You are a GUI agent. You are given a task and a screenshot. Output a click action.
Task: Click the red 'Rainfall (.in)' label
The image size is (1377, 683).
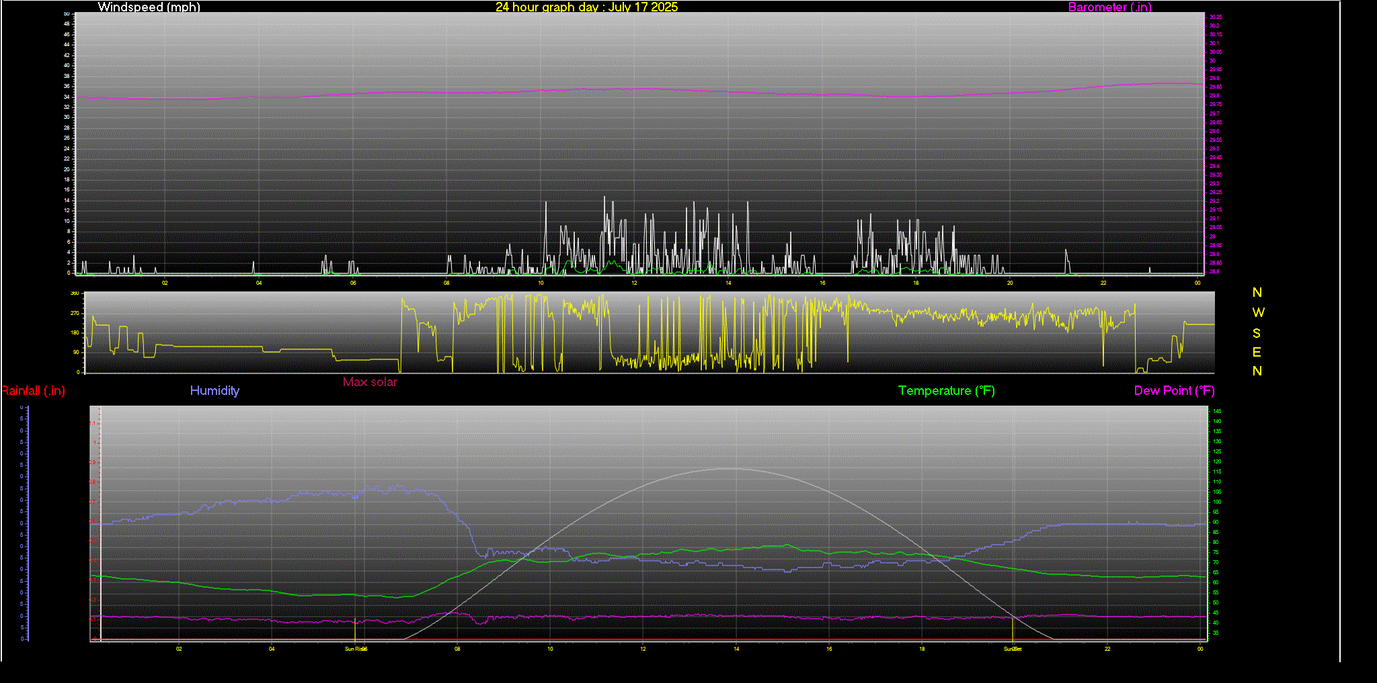(x=33, y=391)
